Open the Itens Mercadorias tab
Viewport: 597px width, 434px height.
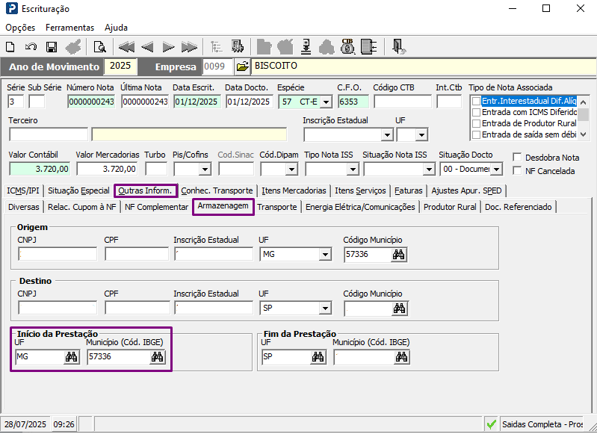(294, 190)
